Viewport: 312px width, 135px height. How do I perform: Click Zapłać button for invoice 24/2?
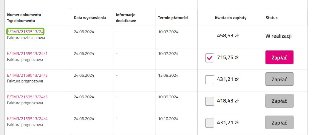pos(279,79)
